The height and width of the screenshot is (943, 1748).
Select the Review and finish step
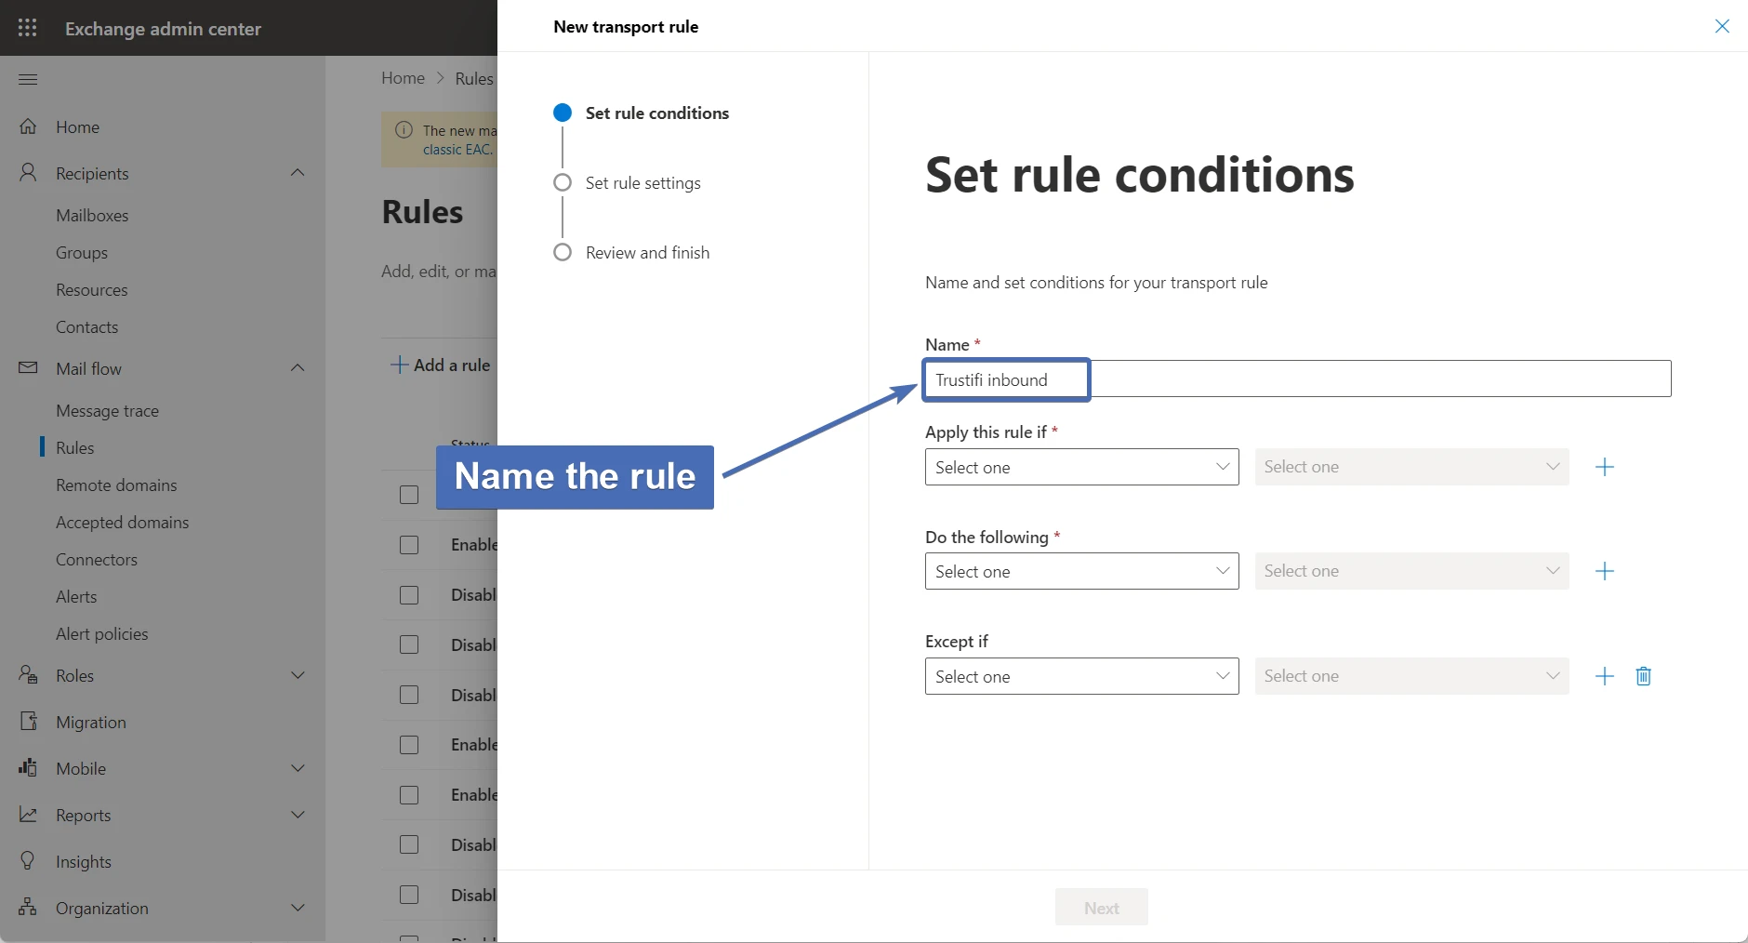coord(647,253)
